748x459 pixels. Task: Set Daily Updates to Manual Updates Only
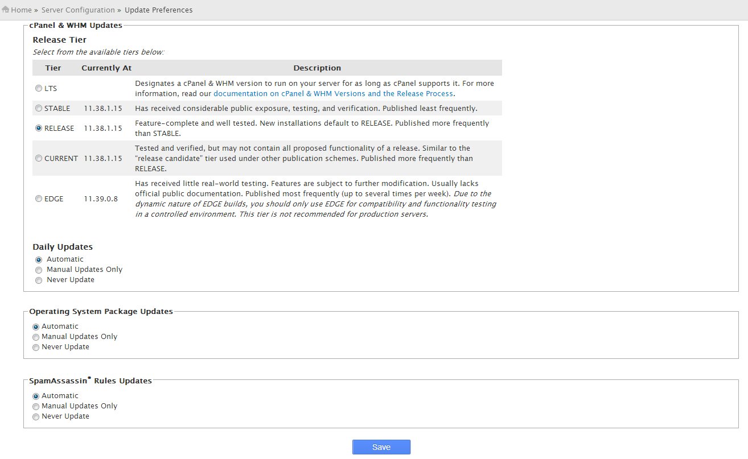click(39, 270)
